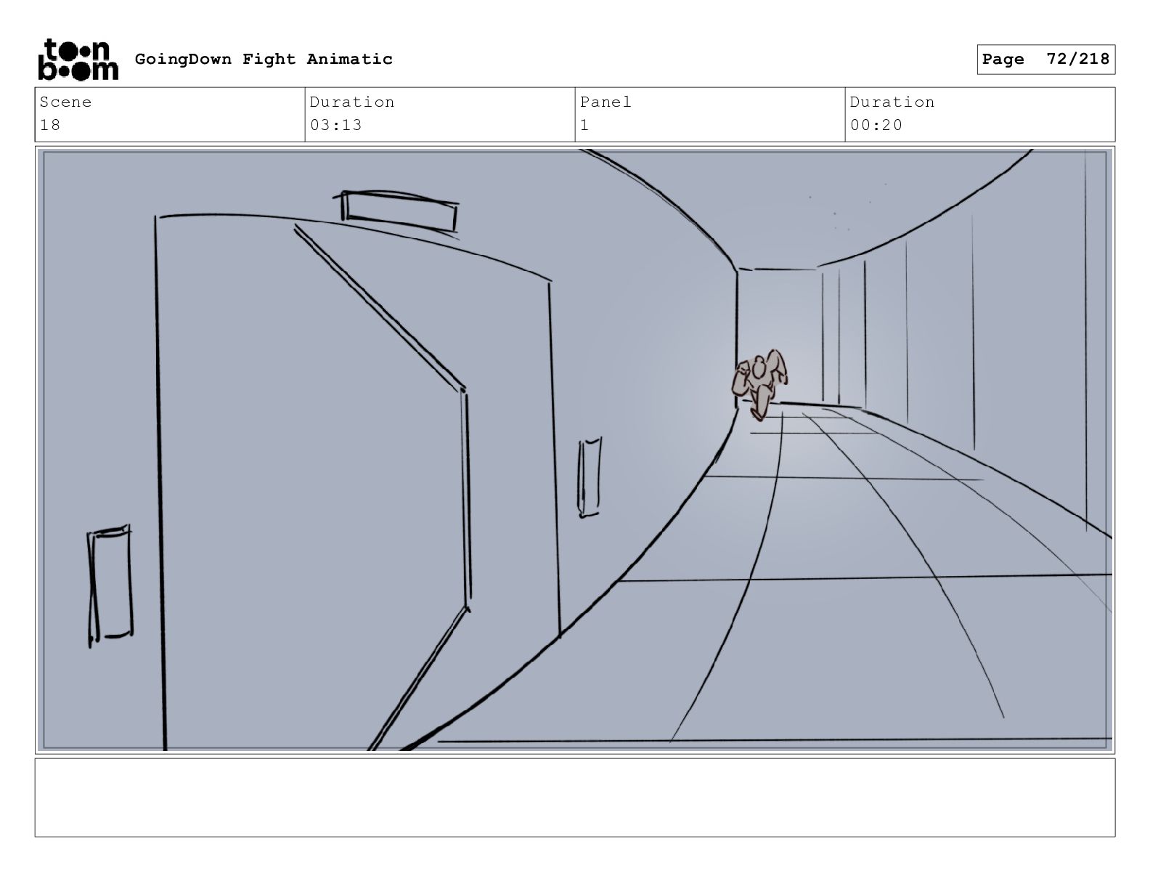This screenshot has height=889, width=1150.
Task: Select the Scene 18 header cell
Action: click(x=170, y=114)
